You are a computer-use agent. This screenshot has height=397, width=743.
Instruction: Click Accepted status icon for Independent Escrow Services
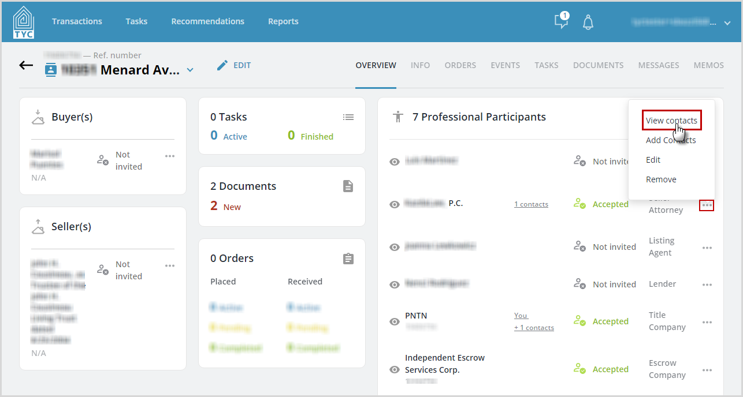pos(579,369)
